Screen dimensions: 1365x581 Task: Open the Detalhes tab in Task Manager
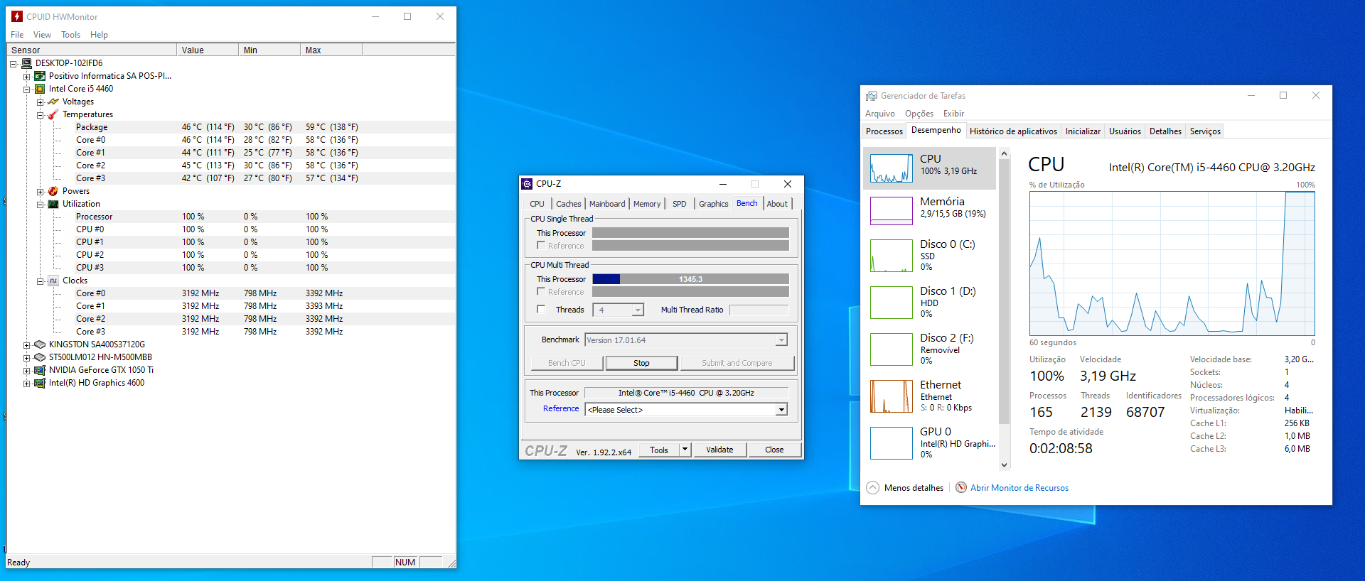[x=1165, y=131]
